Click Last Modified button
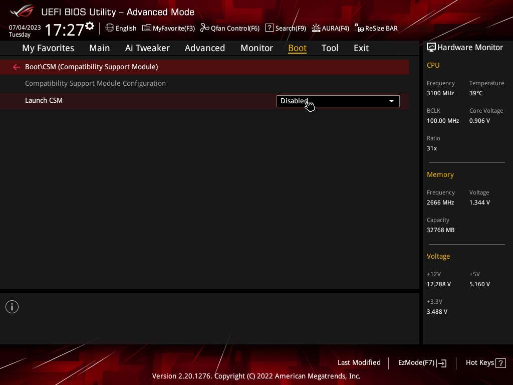Screen dimensions: 513x385 [359, 363]
